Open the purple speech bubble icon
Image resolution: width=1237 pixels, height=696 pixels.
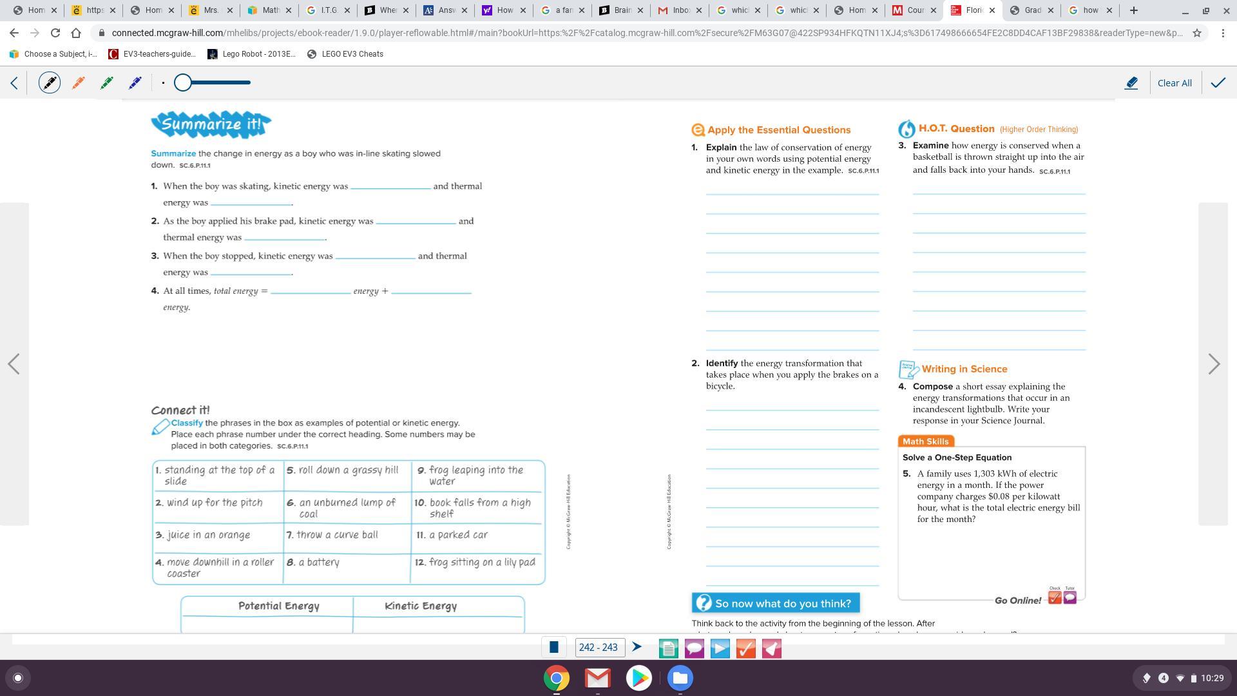click(694, 648)
